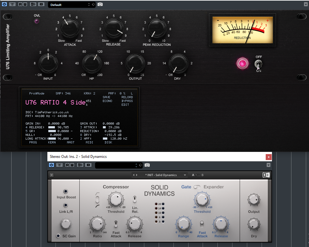Click the compressor Ratio knob
309x247 pixels.
[97, 224]
